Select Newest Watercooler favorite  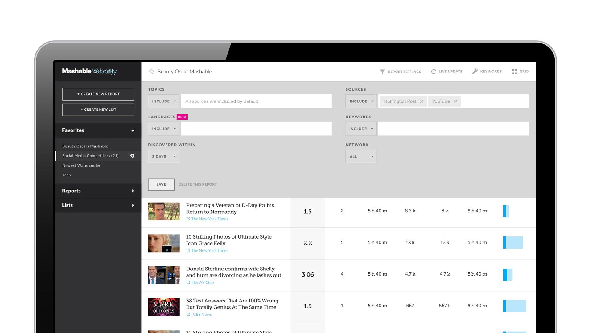tap(81, 165)
